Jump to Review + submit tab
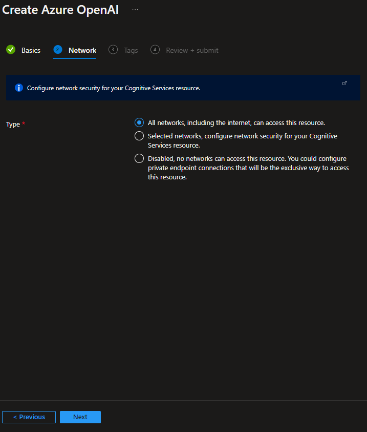The image size is (367, 432). [x=192, y=50]
